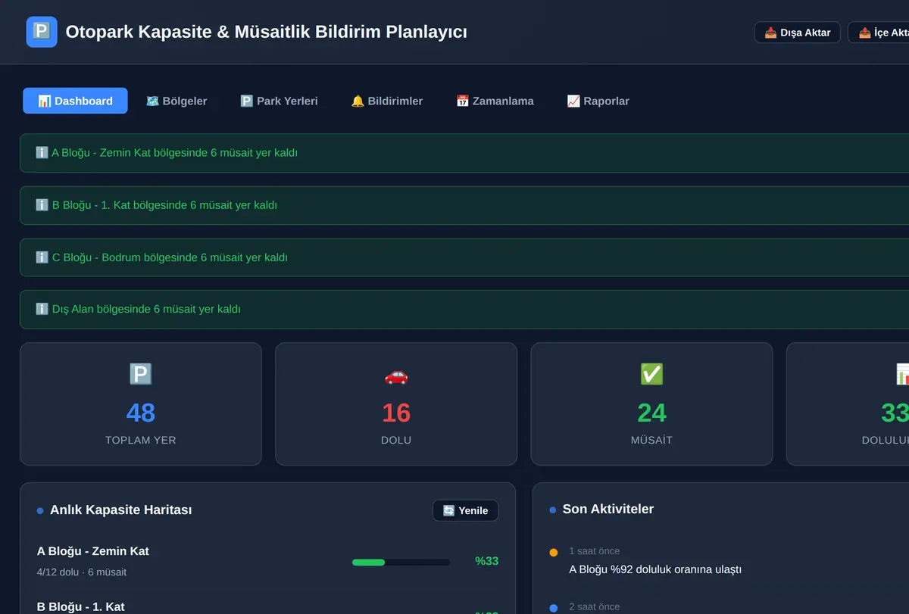The image size is (909, 614).
Task: Click "A Bloğu %92 doluluk oranına ulaştı" activity
Action: pos(655,569)
